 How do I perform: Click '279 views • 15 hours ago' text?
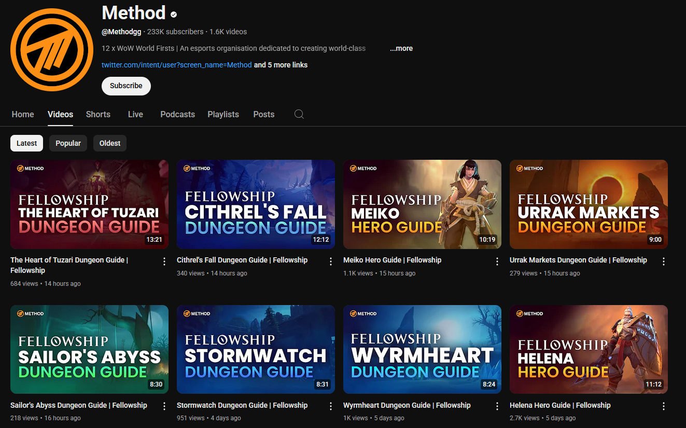pos(545,273)
